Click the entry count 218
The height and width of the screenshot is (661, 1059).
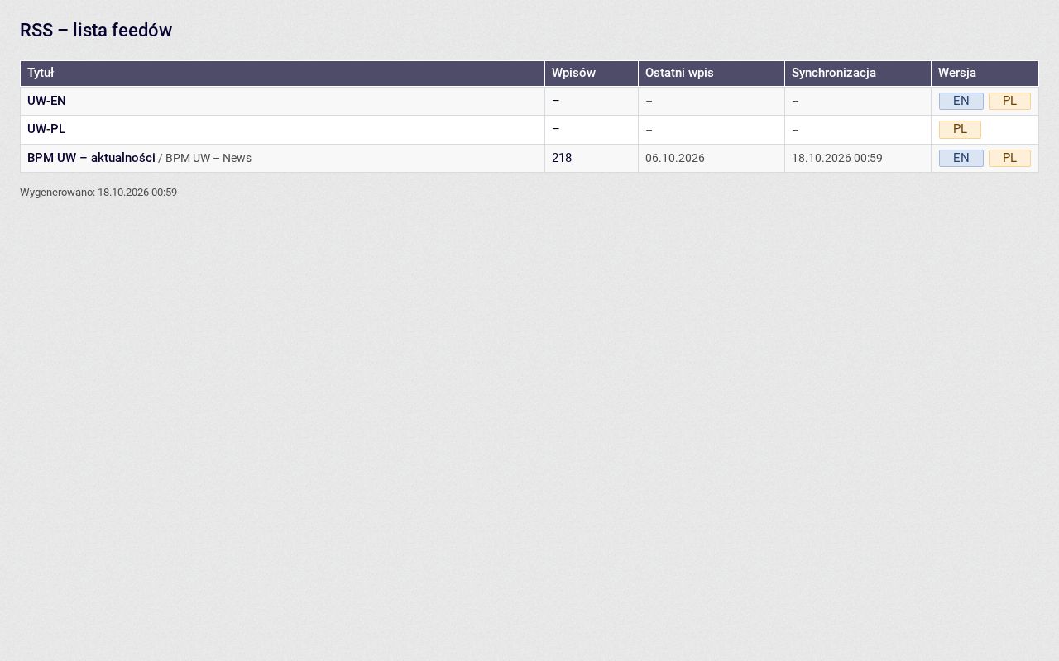(562, 158)
